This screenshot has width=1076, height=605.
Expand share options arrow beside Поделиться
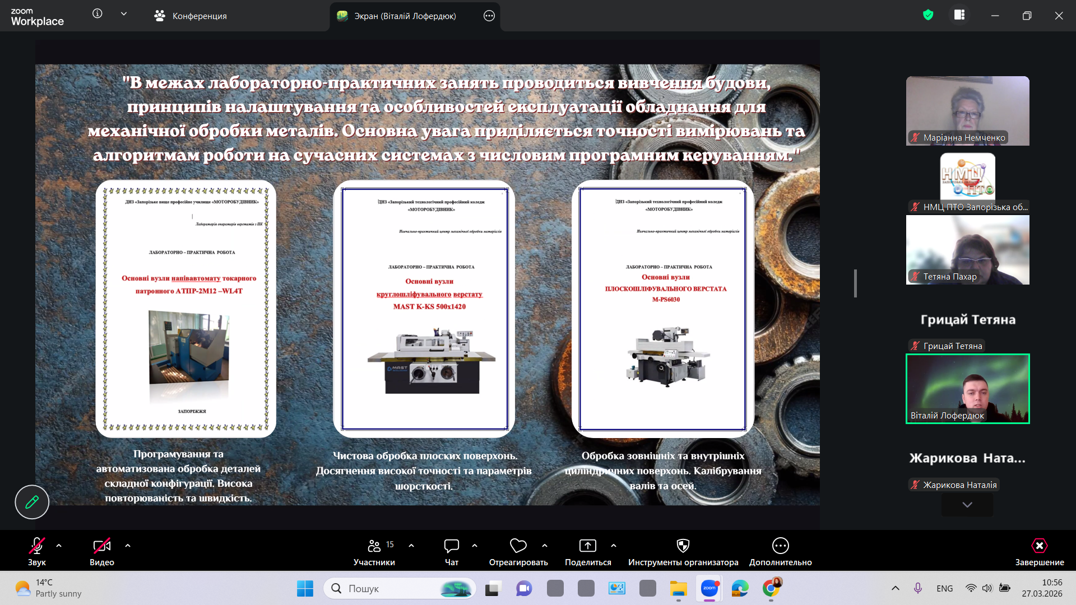[x=614, y=545]
